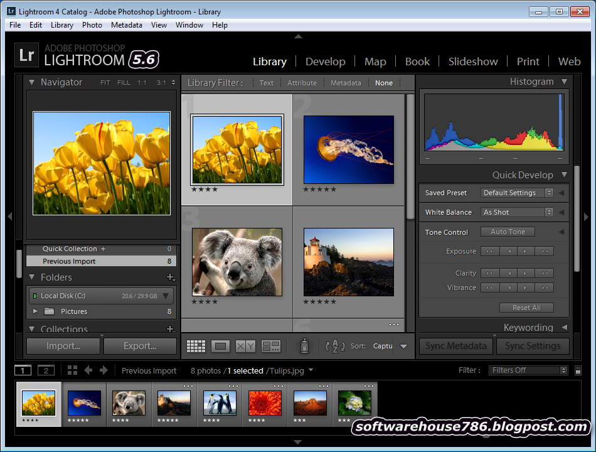Image resolution: width=596 pixels, height=452 pixels.
Task: Open the Saved Preset dropdown
Action: (518, 193)
